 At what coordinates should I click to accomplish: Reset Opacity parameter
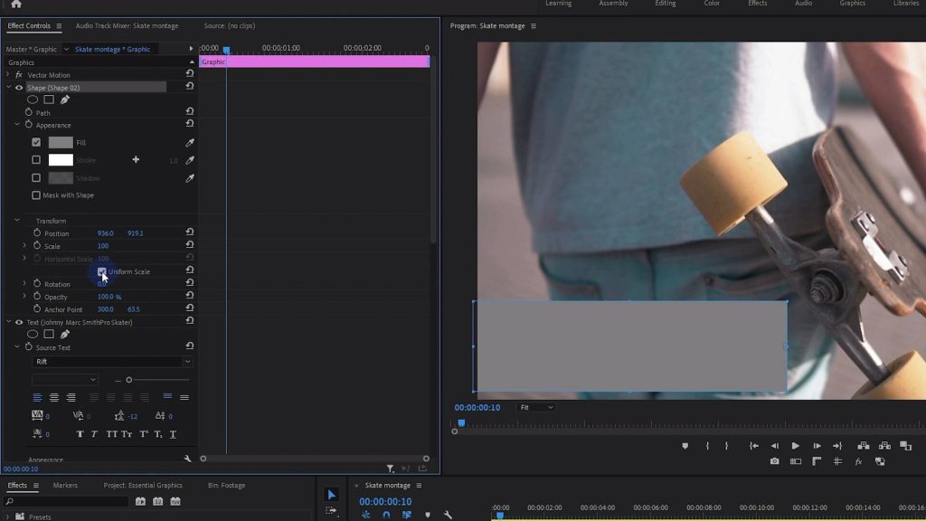click(190, 296)
